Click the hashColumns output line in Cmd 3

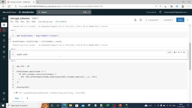tap(37, 41)
